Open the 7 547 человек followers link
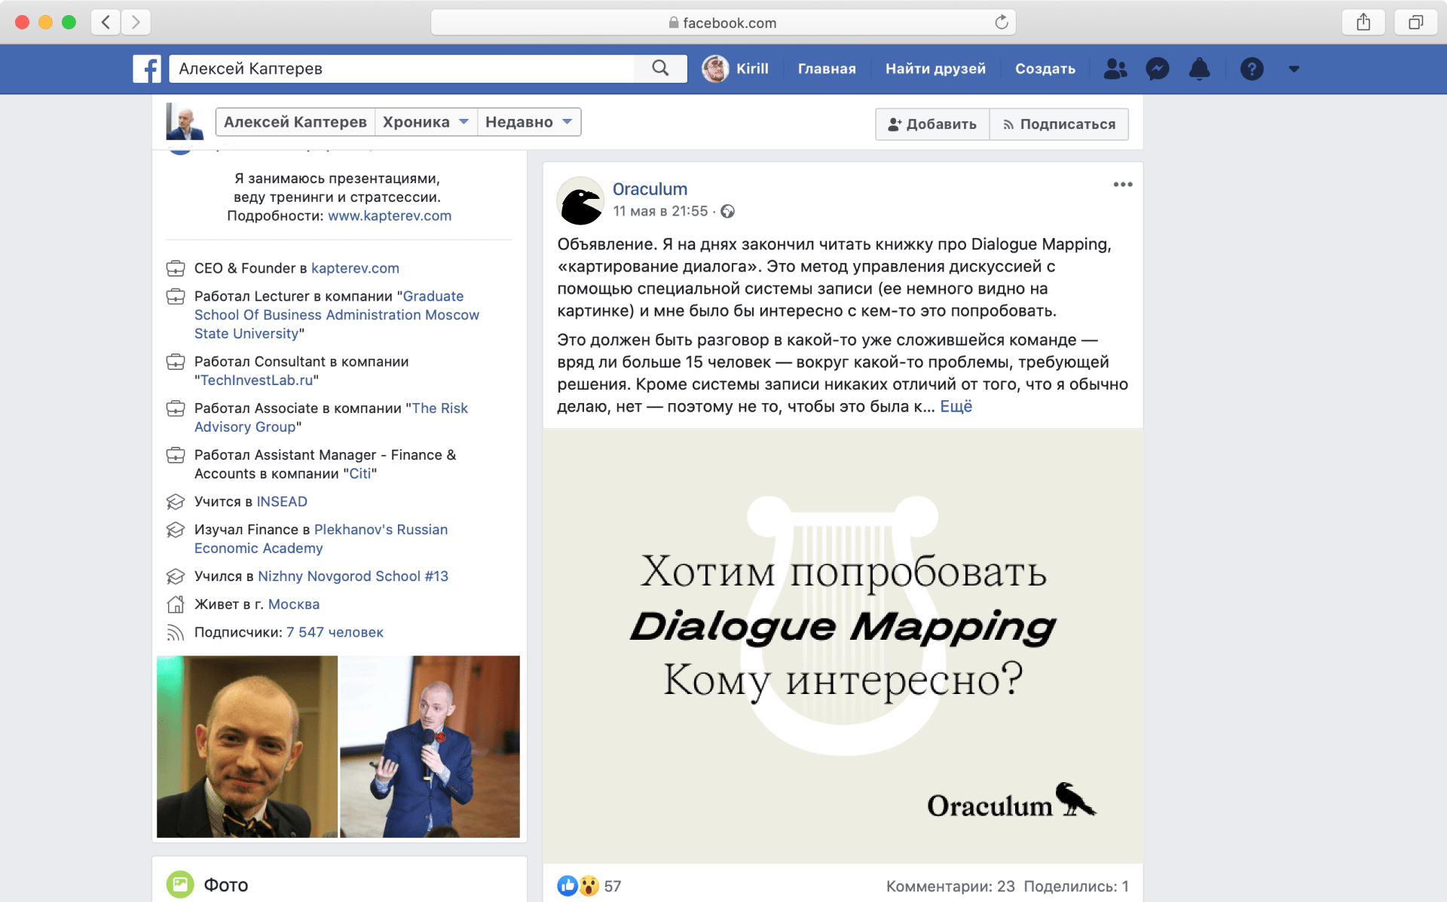Viewport: 1447px width, 902px height. (335, 632)
